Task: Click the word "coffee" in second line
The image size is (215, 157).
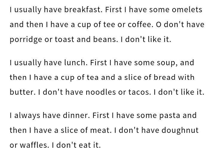Action: tap(139, 24)
